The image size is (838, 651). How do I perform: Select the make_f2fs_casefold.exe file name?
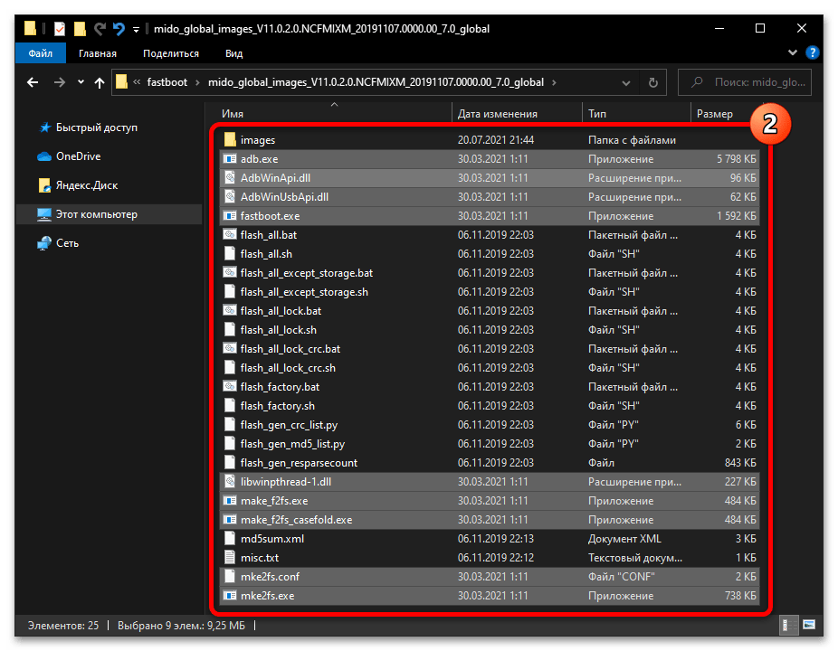[297, 520]
